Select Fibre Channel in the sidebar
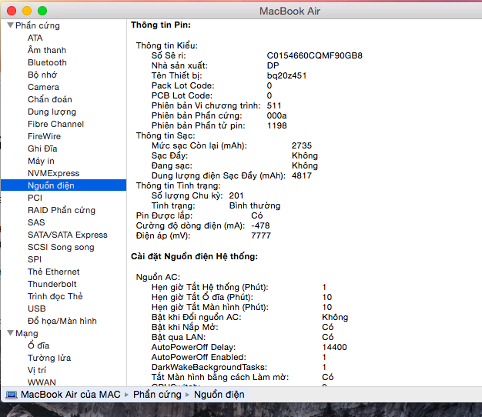482x417 pixels. (x=55, y=124)
